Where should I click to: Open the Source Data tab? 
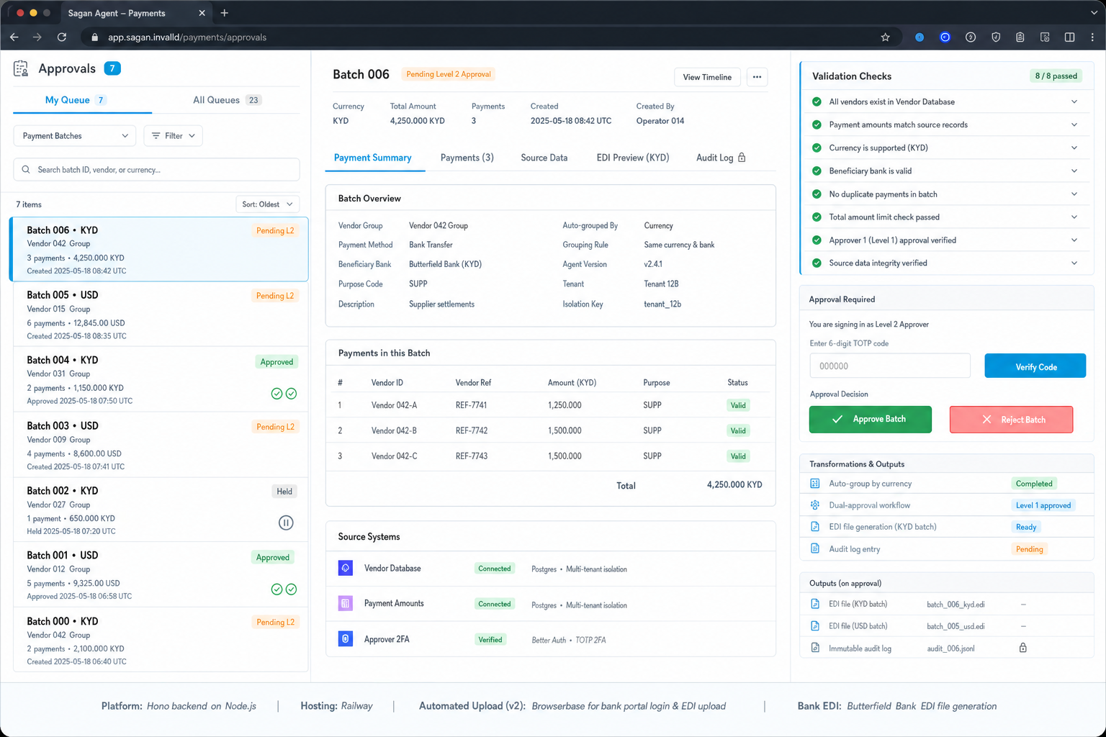(544, 158)
